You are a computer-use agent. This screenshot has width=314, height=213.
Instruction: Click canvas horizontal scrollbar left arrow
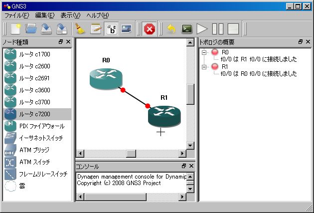(x=80, y=154)
